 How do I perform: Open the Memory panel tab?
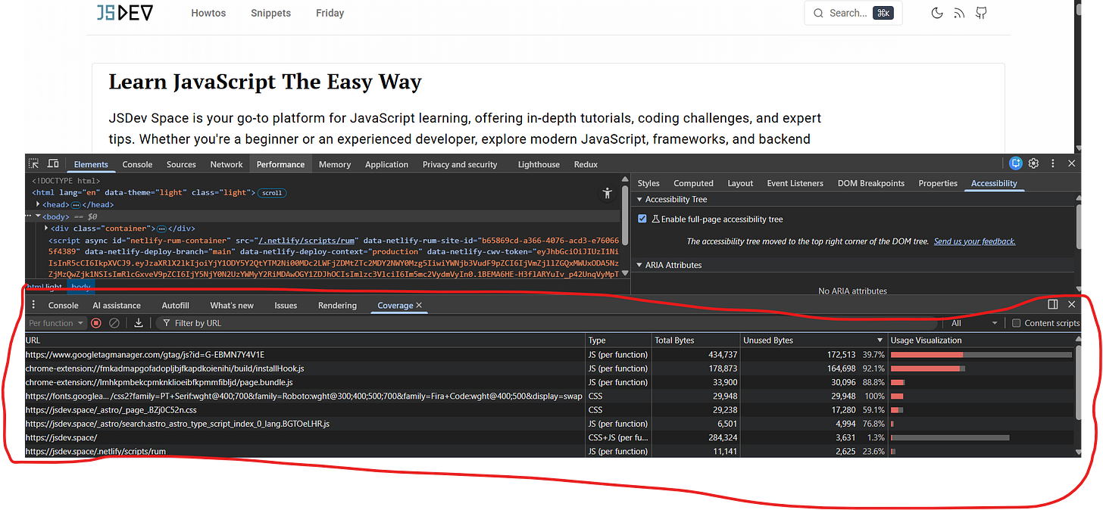[335, 164]
